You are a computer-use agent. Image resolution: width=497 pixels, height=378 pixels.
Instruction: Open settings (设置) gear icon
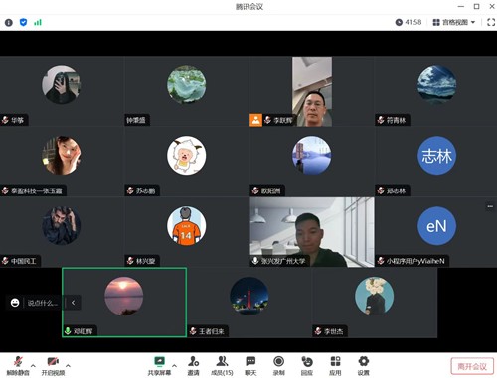[364, 366]
